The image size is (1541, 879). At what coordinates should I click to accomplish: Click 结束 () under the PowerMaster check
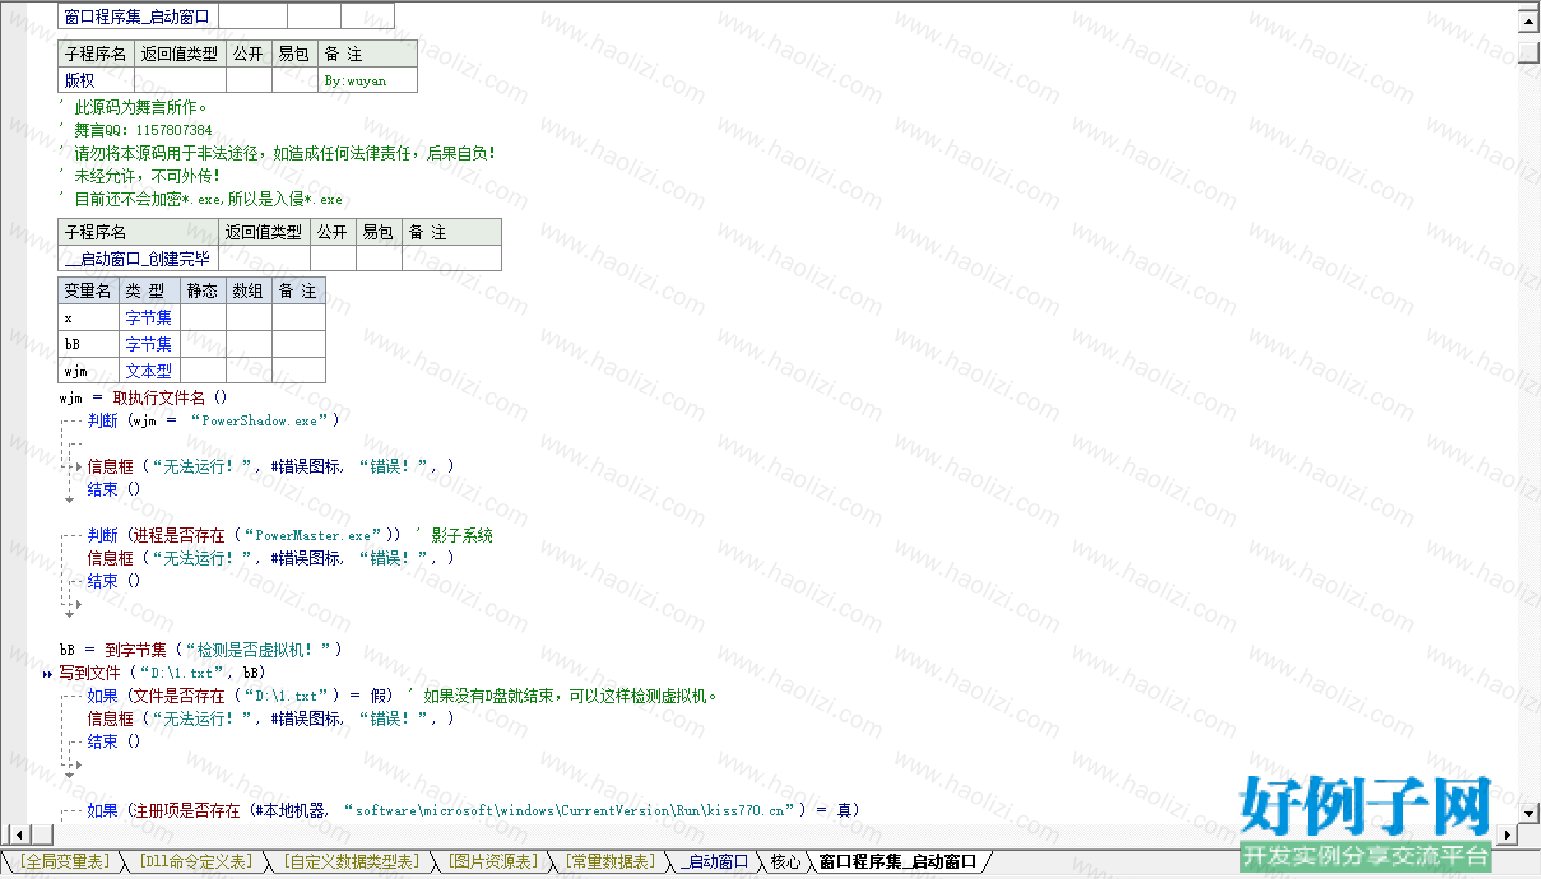pos(114,581)
